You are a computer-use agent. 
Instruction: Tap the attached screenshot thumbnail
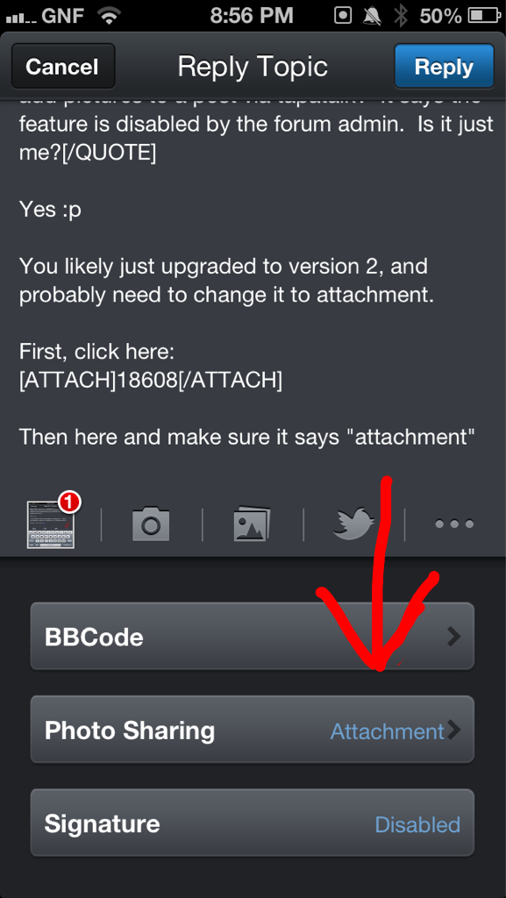click(x=50, y=524)
